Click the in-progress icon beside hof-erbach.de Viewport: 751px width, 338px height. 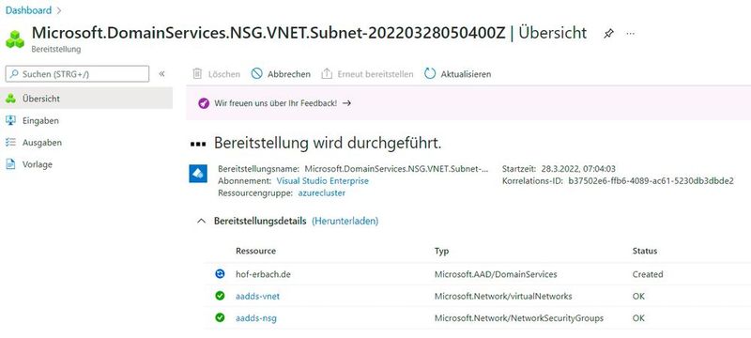click(220, 274)
